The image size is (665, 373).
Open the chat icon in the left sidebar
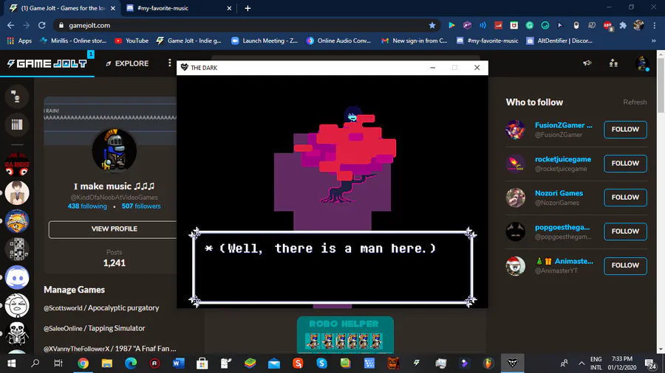click(x=16, y=97)
